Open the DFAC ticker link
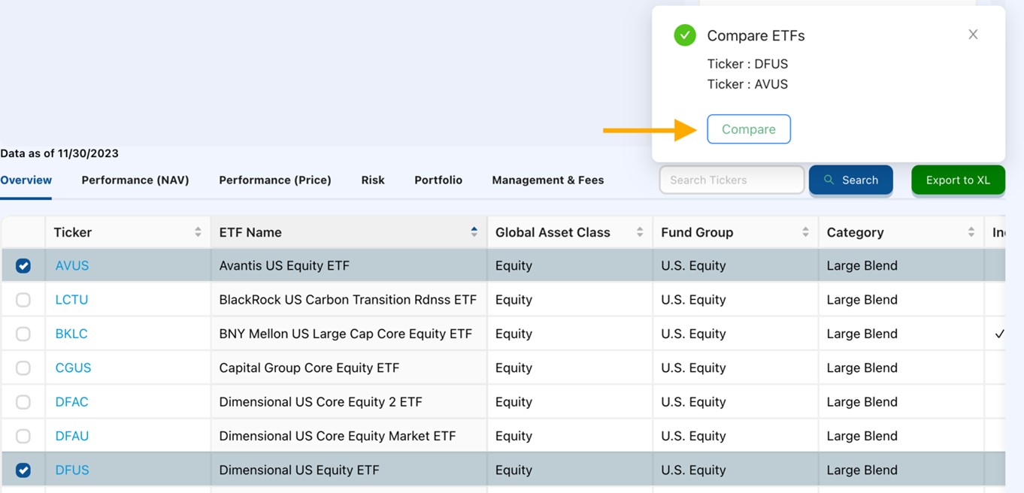 pos(71,402)
